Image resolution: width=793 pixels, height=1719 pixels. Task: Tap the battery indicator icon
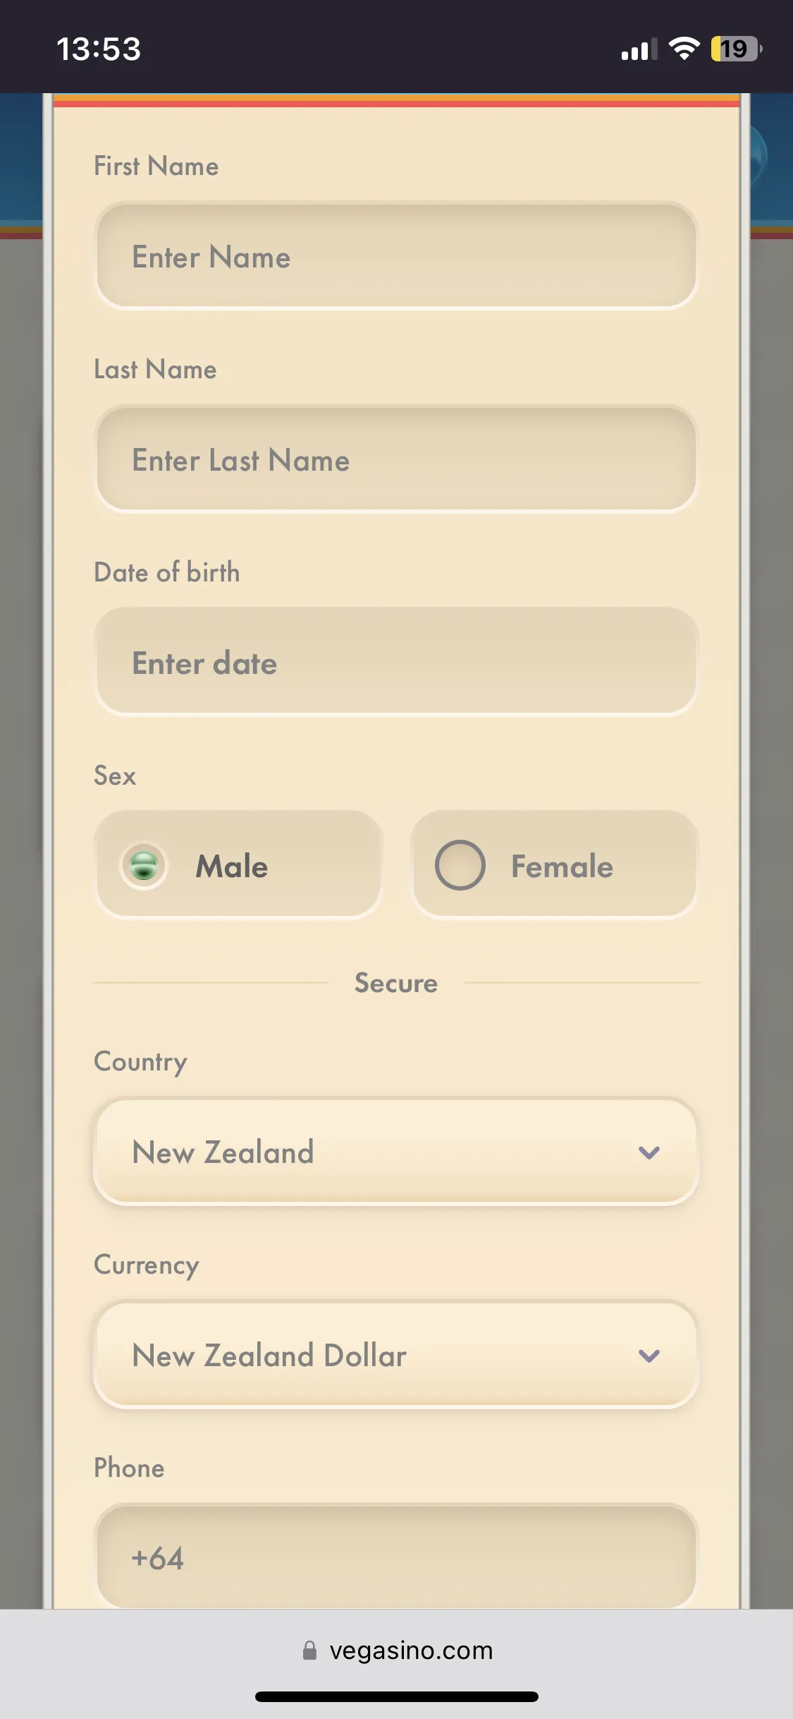[x=736, y=49]
